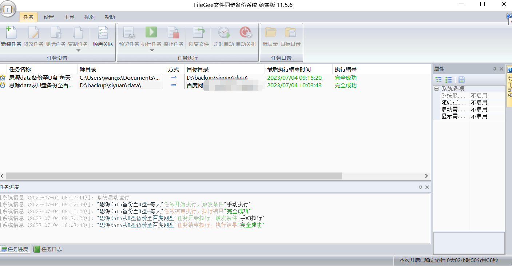Screen dimensions: 512x266
Task: Click the 删除任务 delete task icon
Action: [56, 33]
